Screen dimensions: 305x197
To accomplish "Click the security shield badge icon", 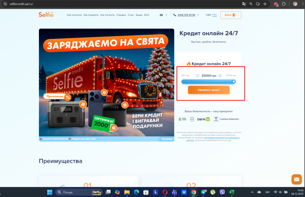I will pos(192,119).
